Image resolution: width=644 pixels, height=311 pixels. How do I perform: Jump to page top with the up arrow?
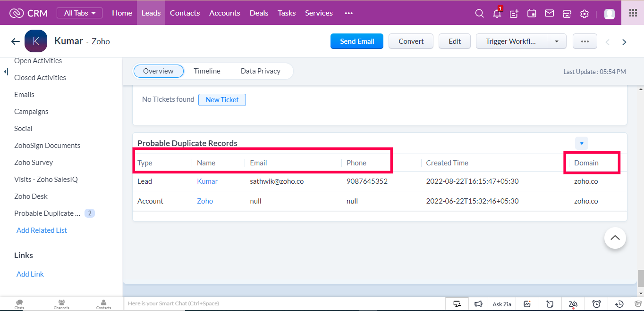point(615,237)
